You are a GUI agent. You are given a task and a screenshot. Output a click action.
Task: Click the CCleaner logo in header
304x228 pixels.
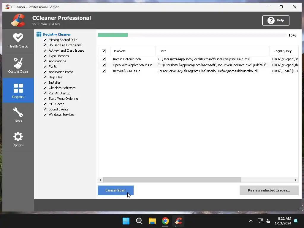[x=18, y=20]
